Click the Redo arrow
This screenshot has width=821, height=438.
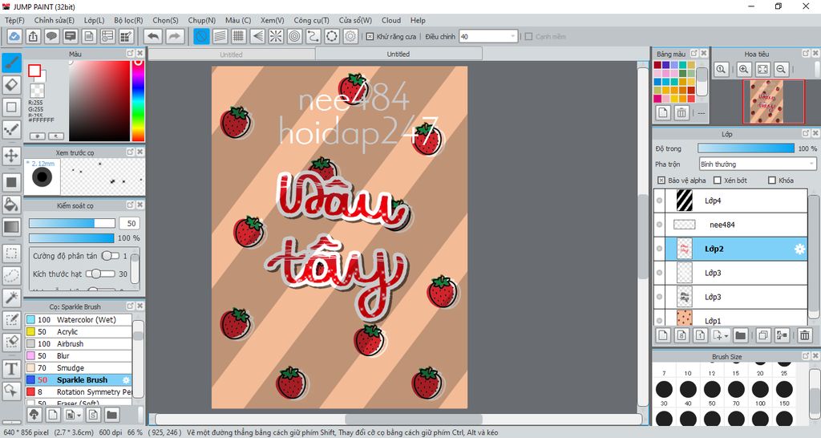coord(175,36)
